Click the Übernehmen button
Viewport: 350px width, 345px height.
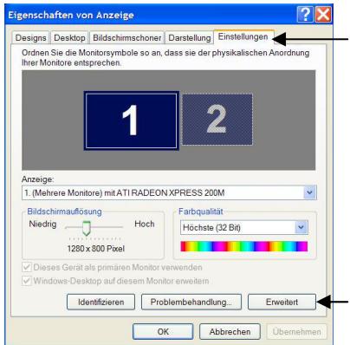pos(296,331)
